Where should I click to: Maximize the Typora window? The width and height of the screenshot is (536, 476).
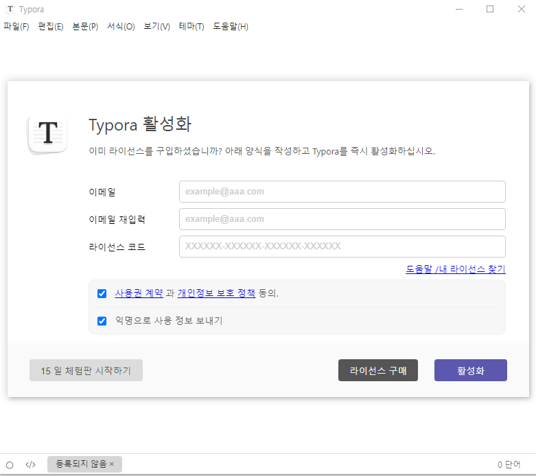tap(490, 9)
